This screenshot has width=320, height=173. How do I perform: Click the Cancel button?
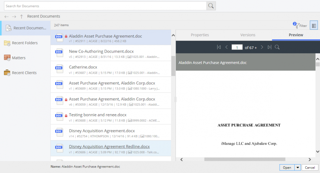pos(310,167)
